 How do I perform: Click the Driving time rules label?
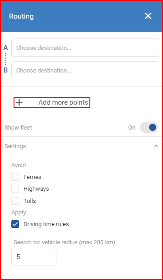click(x=46, y=224)
